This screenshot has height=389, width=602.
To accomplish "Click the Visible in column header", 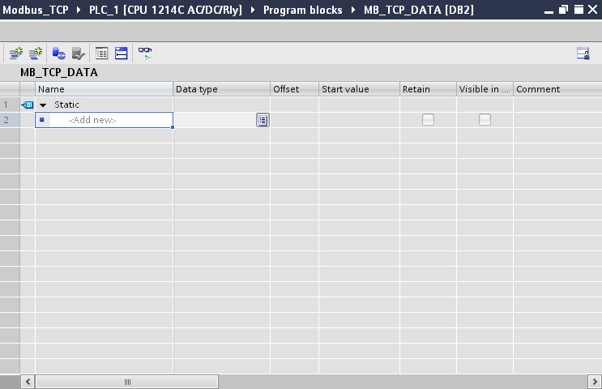I will pyautogui.click(x=485, y=89).
